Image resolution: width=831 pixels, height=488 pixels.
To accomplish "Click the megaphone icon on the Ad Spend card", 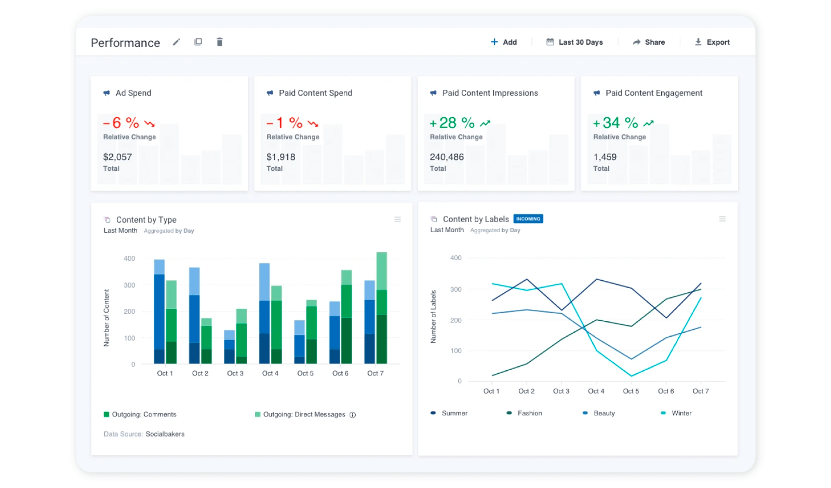I will click(106, 93).
